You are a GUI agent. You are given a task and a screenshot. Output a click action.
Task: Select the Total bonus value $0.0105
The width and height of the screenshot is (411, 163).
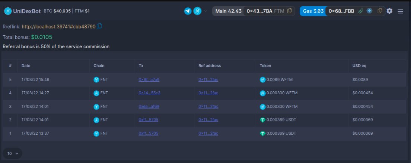pos(42,37)
